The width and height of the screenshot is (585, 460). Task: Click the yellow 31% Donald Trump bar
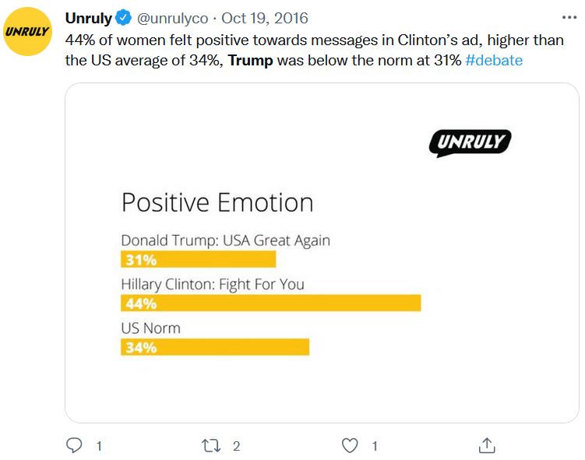[199, 259]
